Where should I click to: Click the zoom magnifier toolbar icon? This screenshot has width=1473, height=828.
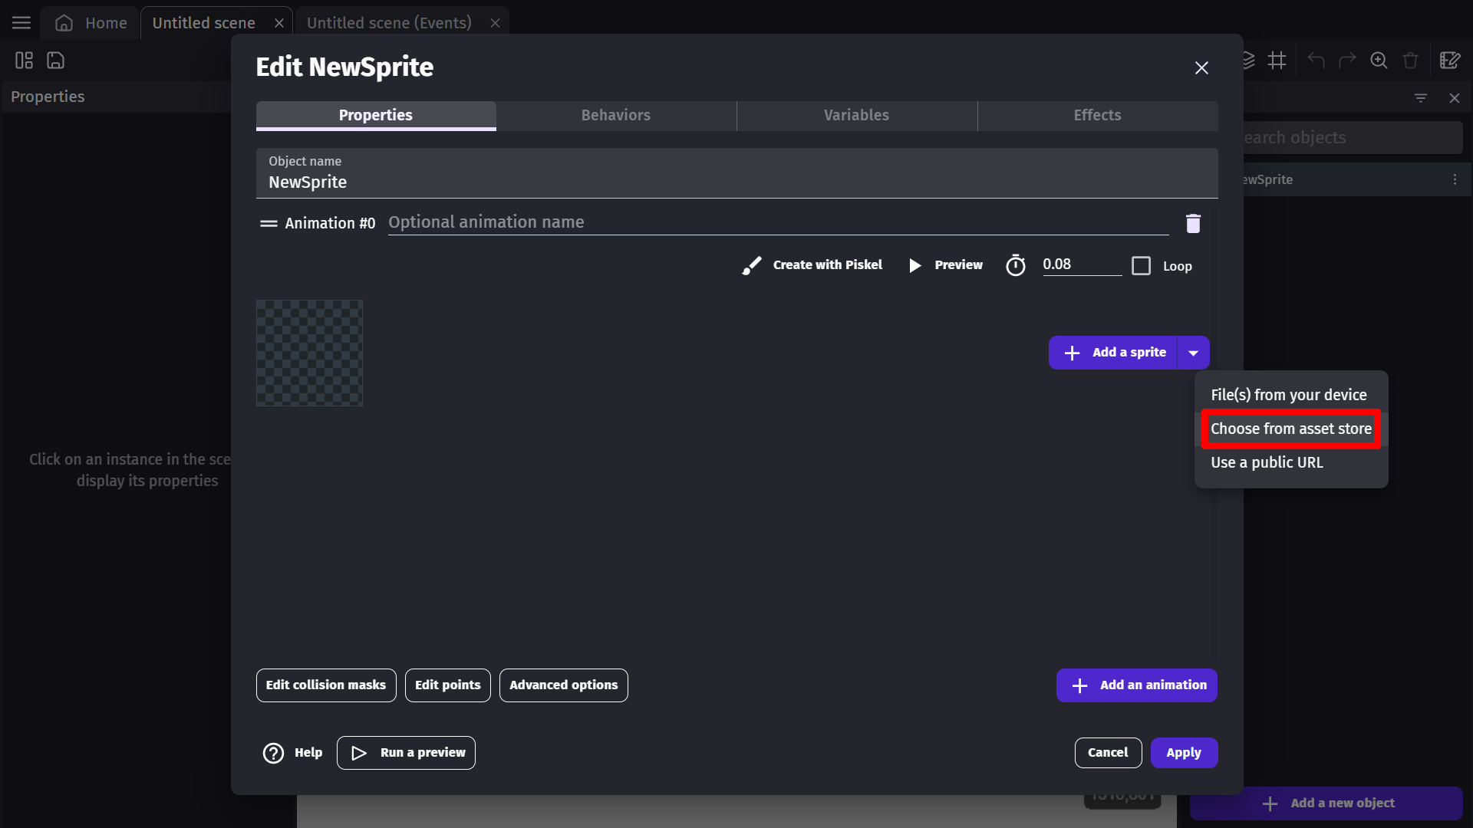(x=1379, y=61)
